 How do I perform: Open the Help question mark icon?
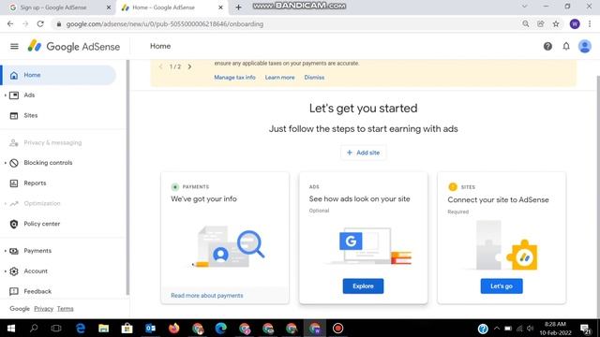coord(547,46)
